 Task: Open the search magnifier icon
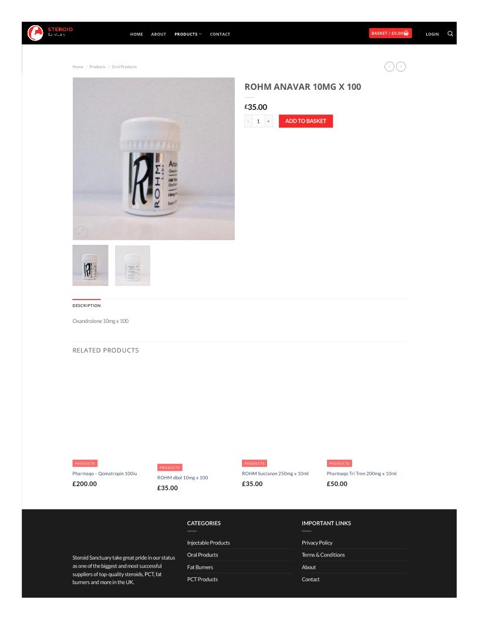tap(450, 33)
